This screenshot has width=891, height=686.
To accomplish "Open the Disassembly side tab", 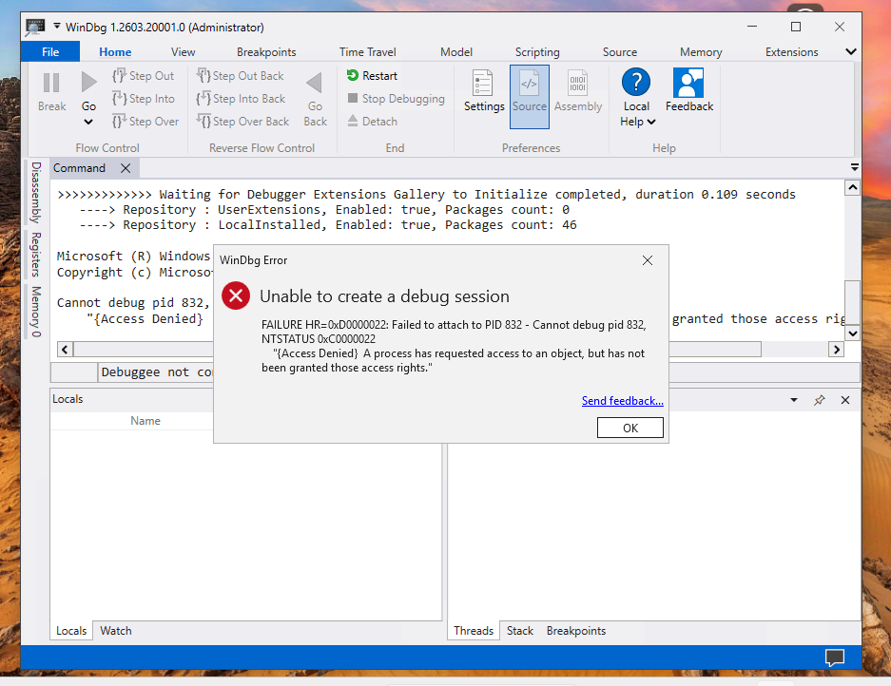I will [x=36, y=193].
